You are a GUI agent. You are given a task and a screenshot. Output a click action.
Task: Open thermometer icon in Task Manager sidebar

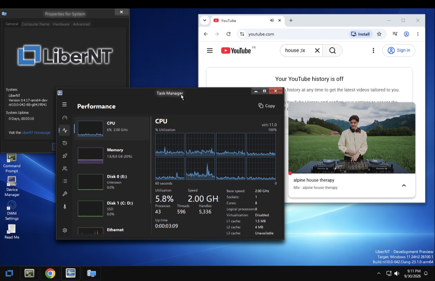pos(65,206)
